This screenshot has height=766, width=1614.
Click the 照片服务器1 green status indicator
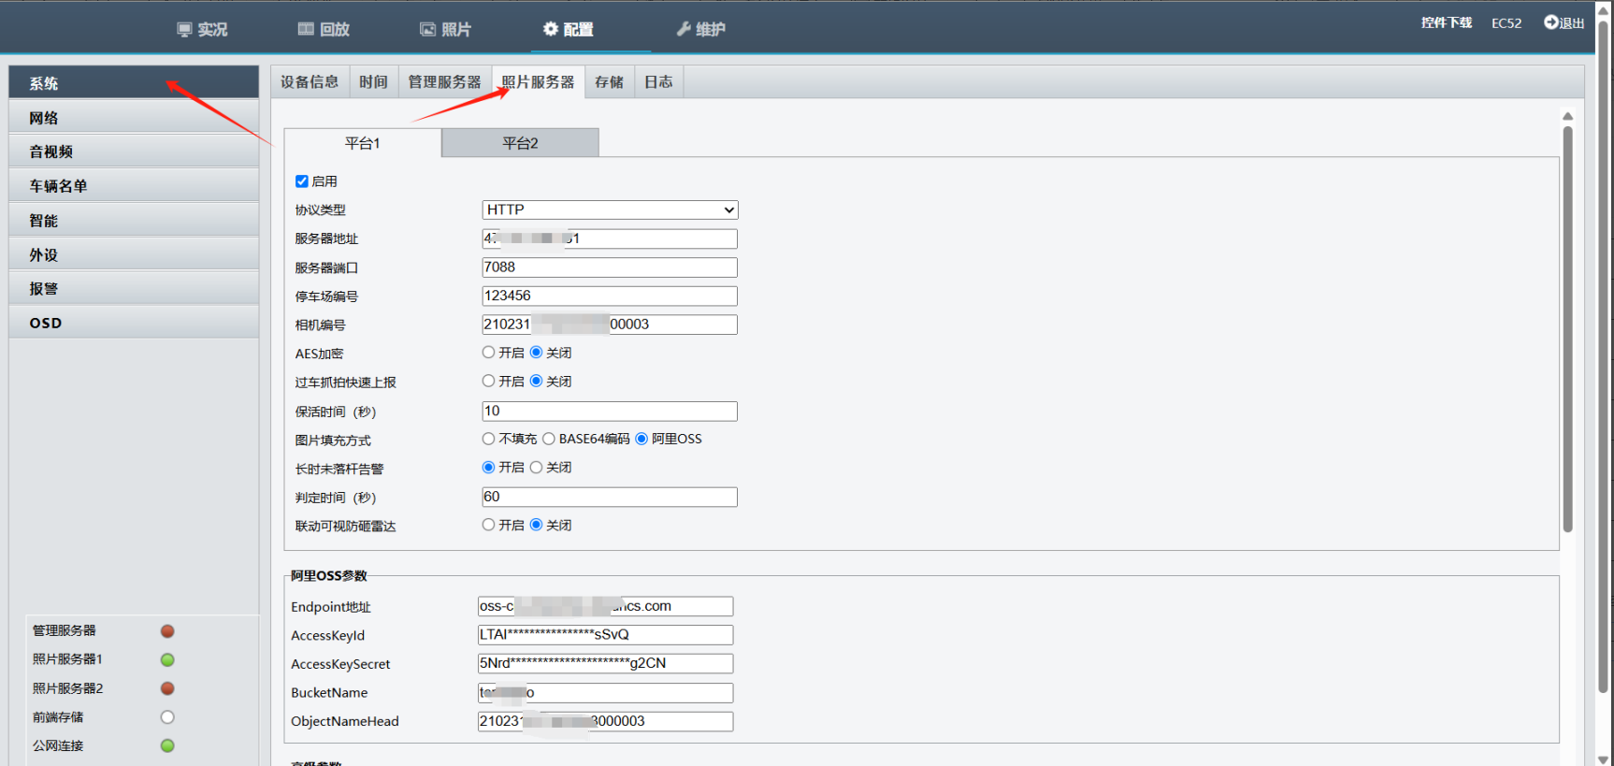click(167, 660)
